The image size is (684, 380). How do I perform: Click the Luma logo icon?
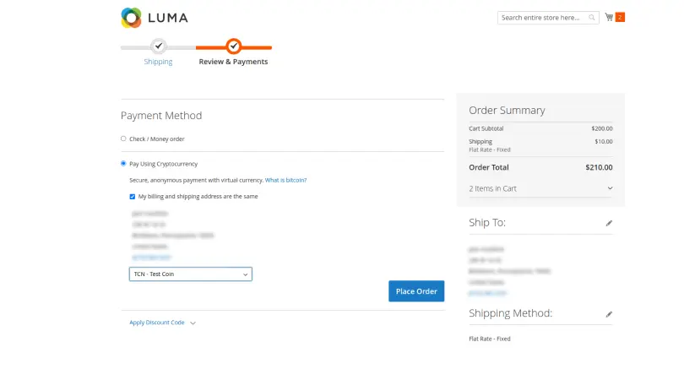[x=132, y=18]
